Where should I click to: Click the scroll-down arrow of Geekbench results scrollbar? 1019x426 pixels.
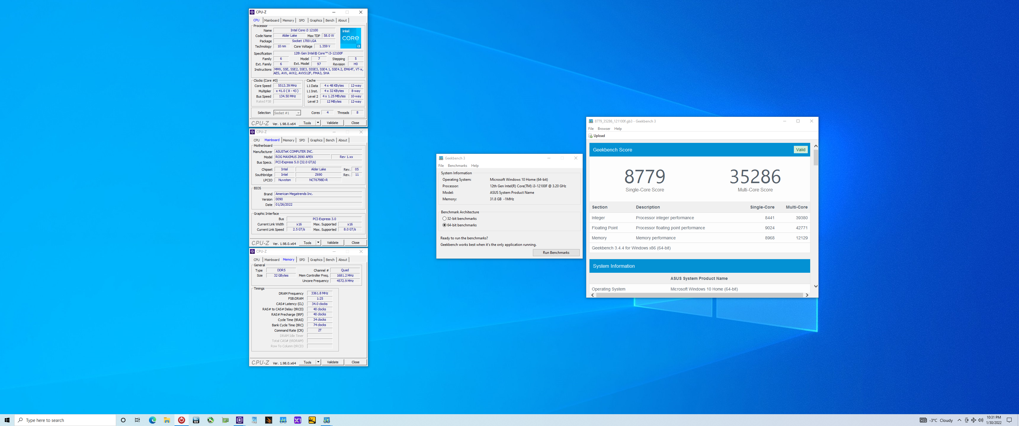pyautogui.click(x=816, y=286)
